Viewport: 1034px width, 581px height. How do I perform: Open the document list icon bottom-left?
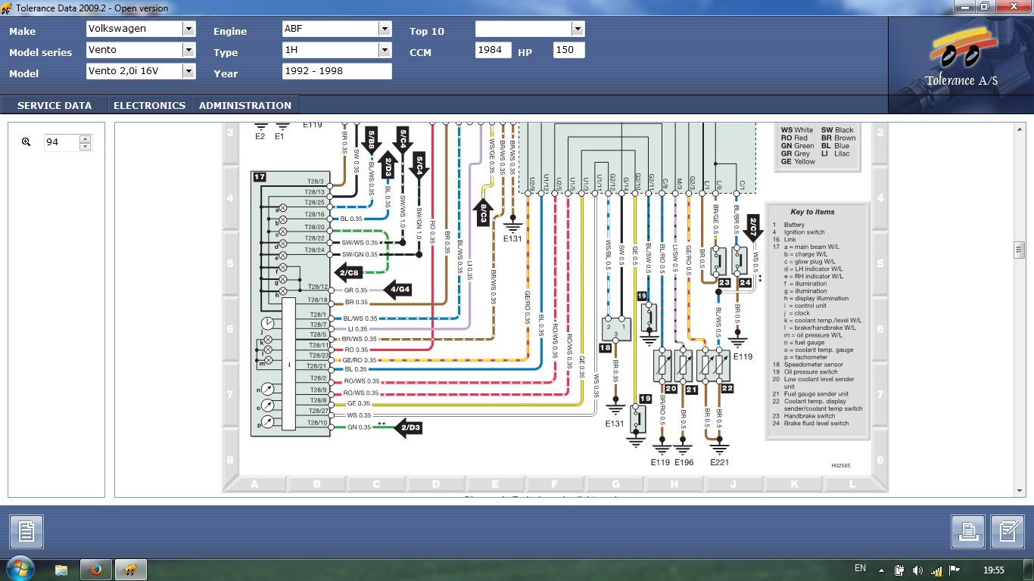pyautogui.click(x=26, y=531)
